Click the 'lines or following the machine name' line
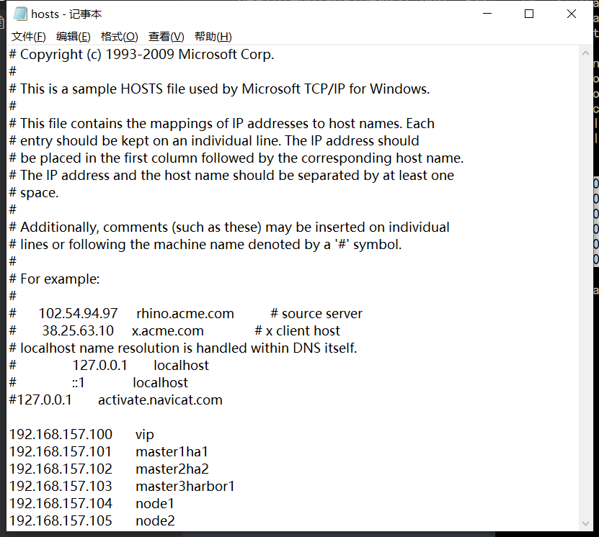This screenshot has width=599, height=537. [x=205, y=245]
